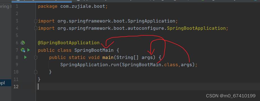Viewport: 260px width, 101px height.
Task: Click 'SpringApplication' in the line 3 import
Action: (x=151, y=21)
